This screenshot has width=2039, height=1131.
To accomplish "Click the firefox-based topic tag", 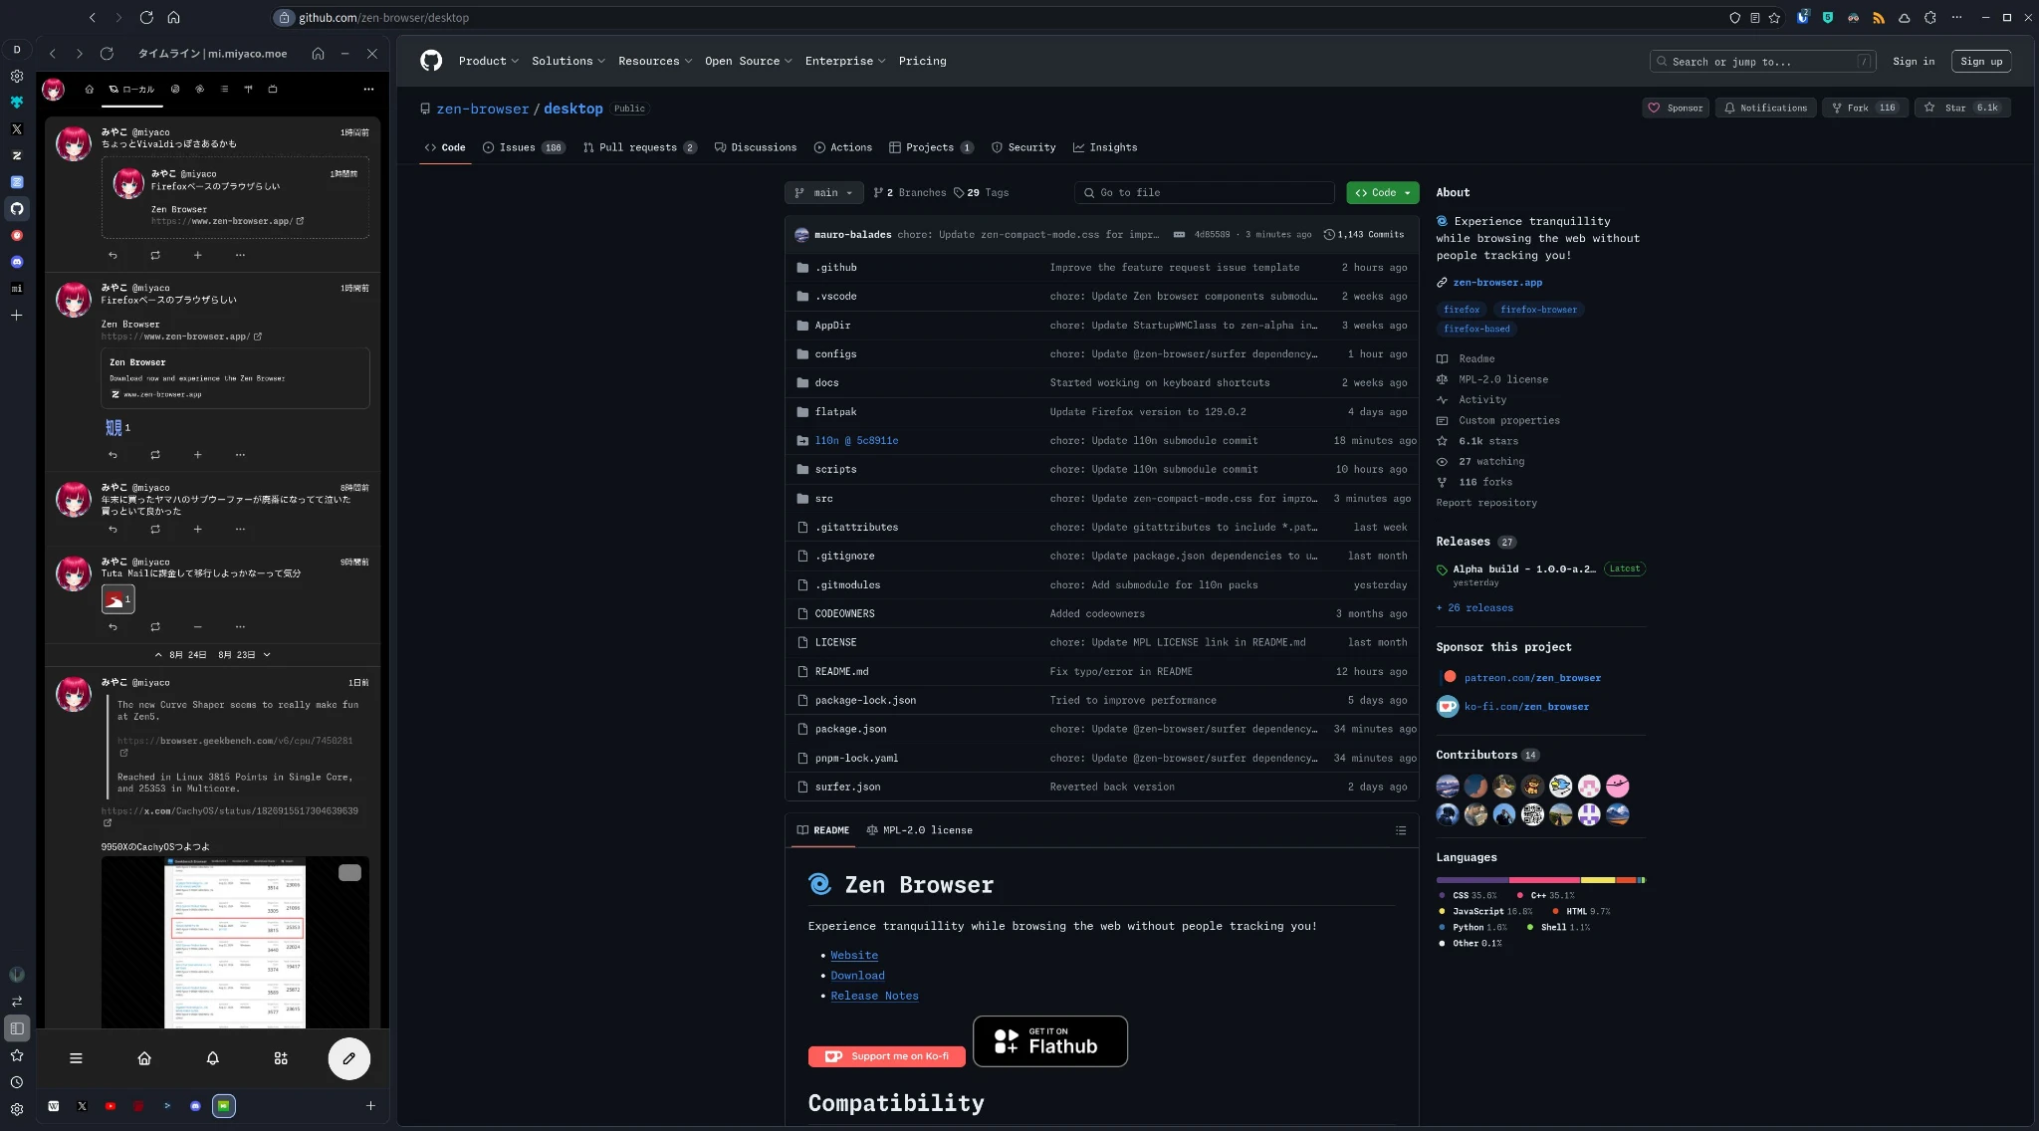I will coord(1476,330).
